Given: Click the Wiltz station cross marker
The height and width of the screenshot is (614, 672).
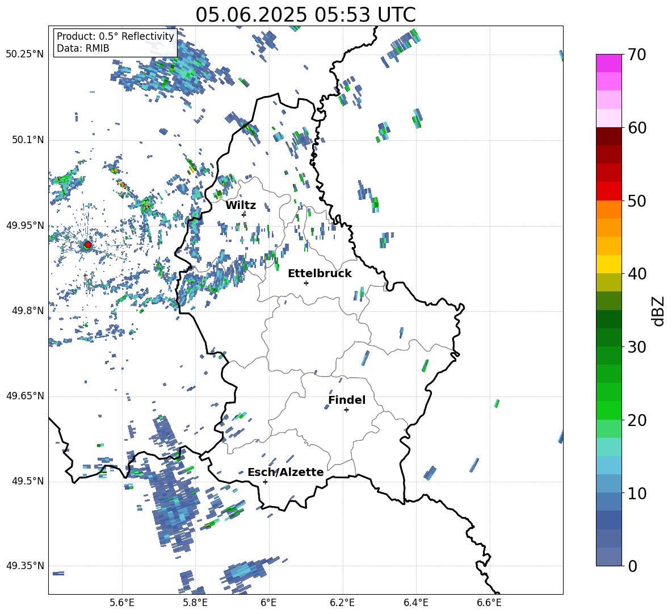Looking at the screenshot, I should [244, 214].
